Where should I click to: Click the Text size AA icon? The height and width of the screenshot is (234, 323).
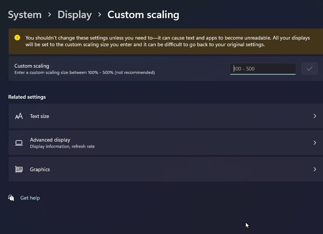19,116
